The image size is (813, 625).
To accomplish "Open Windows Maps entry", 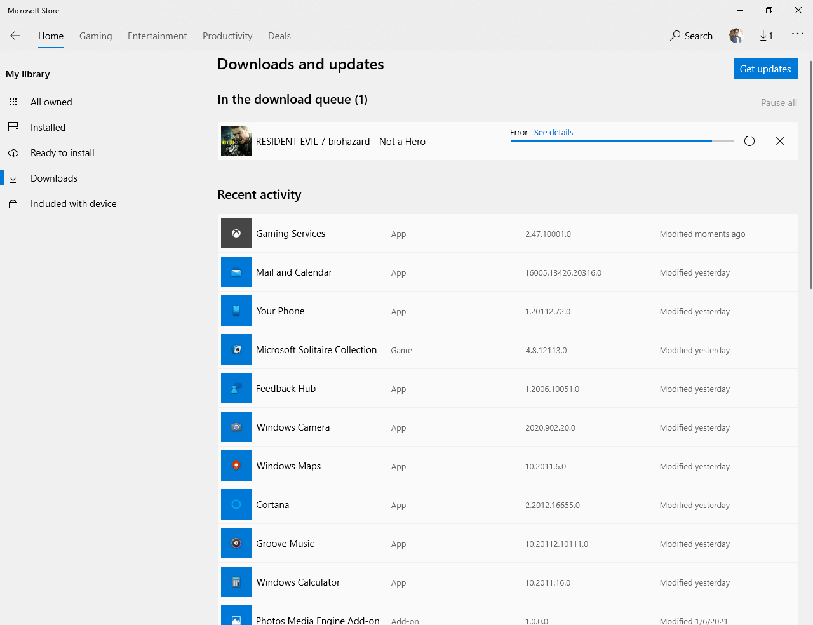I will pyautogui.click(x=508, y=466).
